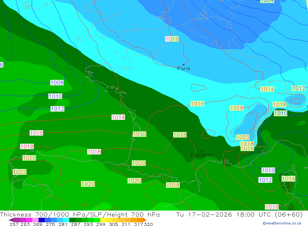The height and width of the screenshot is (226, 308).
Task: Click the light pink legend swatch
Action: tap(35, 220)
